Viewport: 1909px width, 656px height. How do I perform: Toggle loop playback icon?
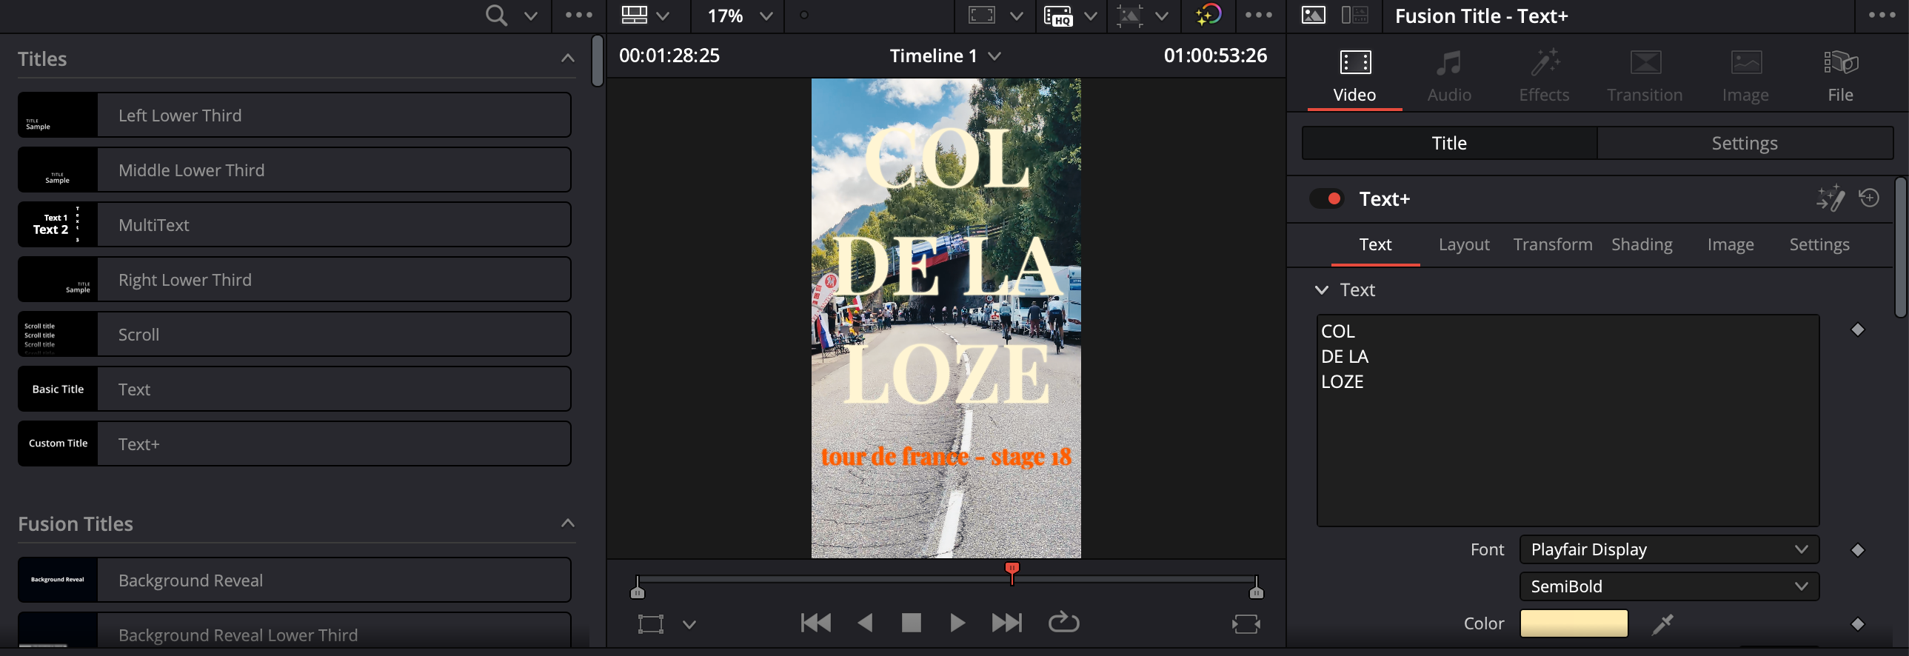click(1063, 623)
